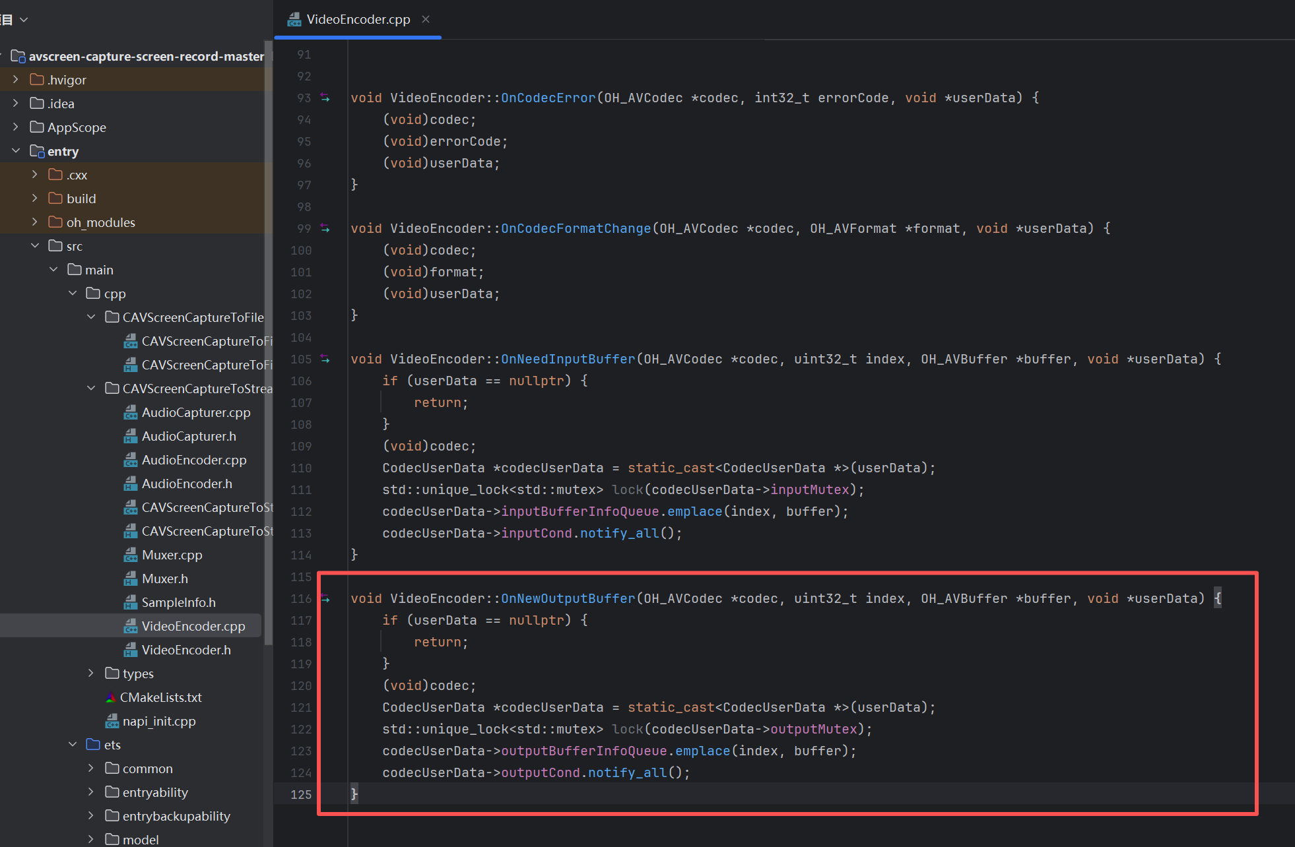Click gutter navigation icon on line 99
1295x847 pixels.
[325, 228]
